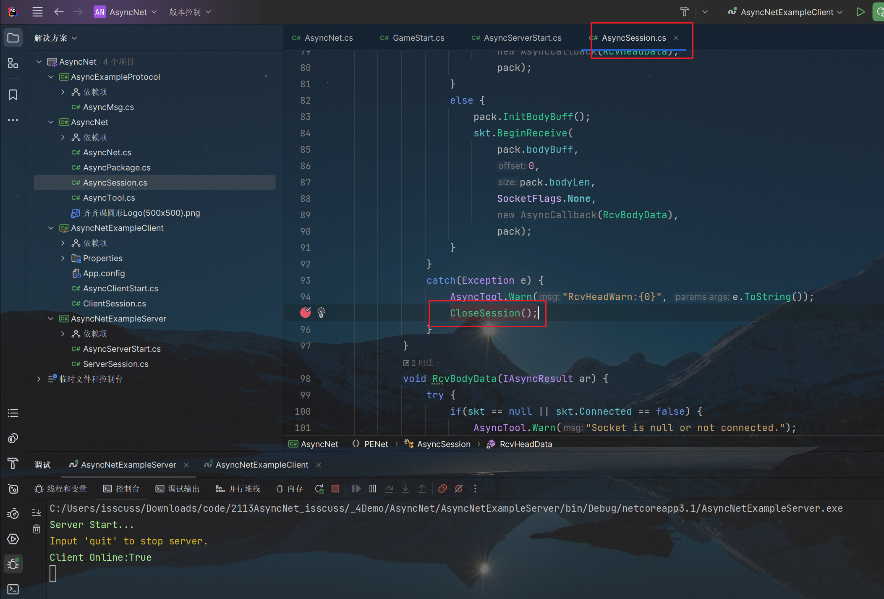This screenshot has height=599, width=884.
Task: Pause program execution
Action: [x=373, y=489]
